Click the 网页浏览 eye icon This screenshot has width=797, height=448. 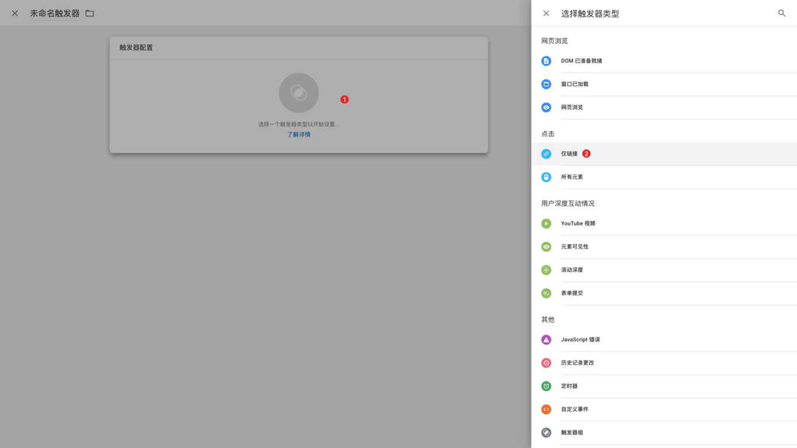tap(546, 107)
